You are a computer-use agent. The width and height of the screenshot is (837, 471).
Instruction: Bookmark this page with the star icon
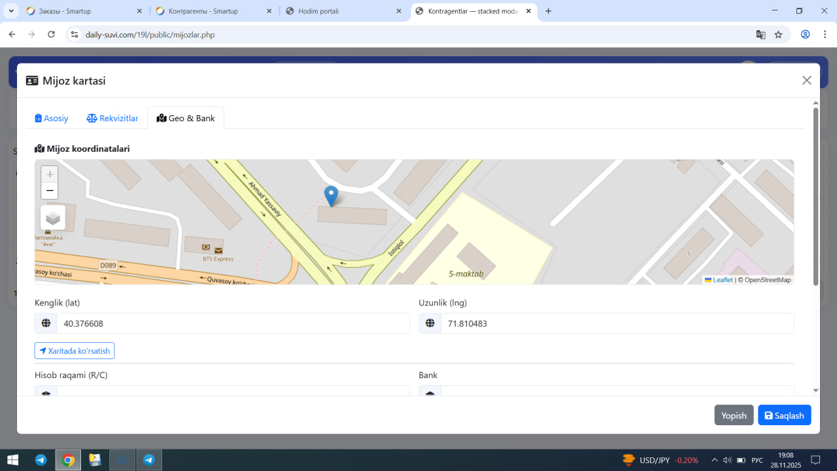click(778, 35)
